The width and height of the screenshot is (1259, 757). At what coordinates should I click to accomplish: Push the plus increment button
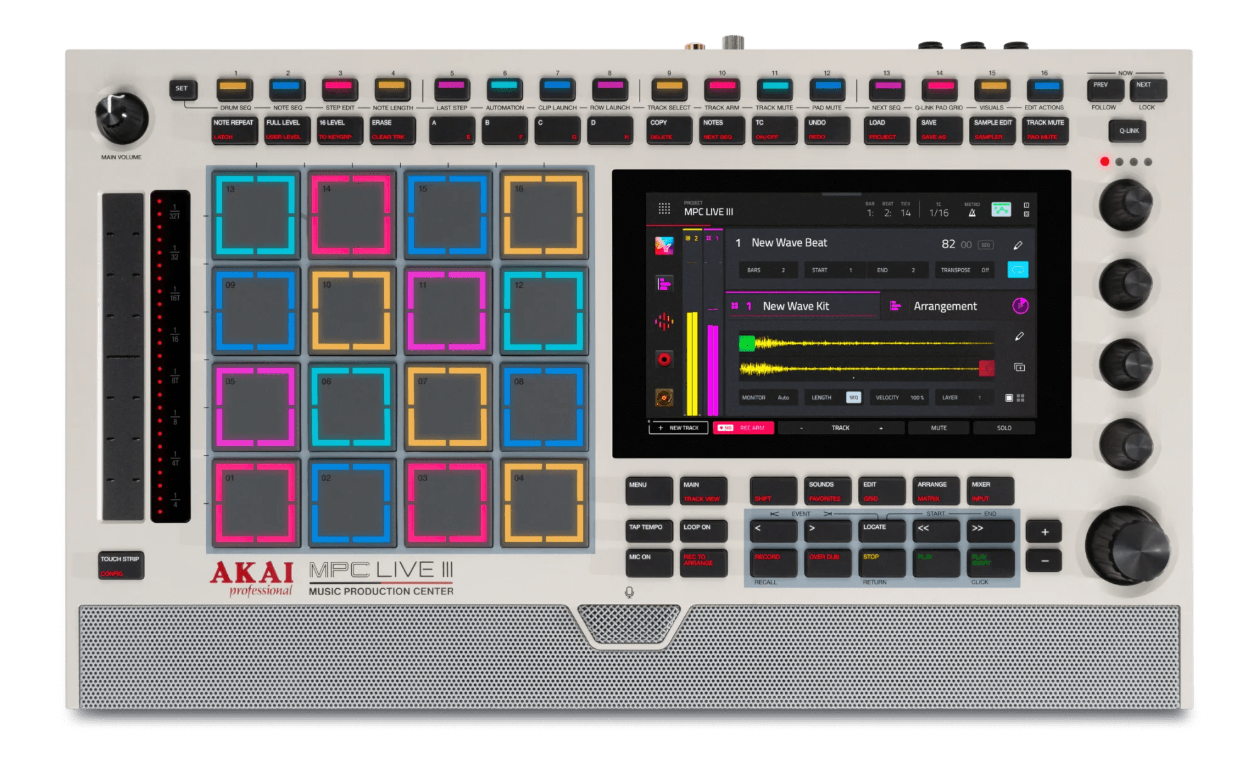[x=1044, y=532]
